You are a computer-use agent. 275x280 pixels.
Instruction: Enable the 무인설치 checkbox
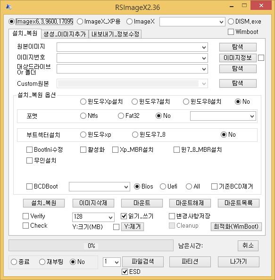click(42, 161)
